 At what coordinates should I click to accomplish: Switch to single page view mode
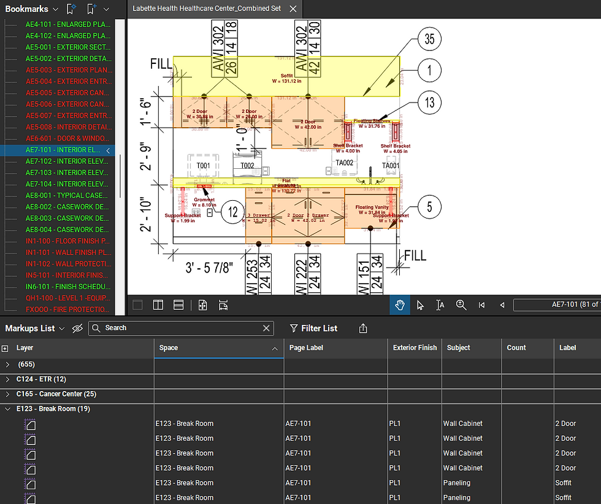[137, 304]
